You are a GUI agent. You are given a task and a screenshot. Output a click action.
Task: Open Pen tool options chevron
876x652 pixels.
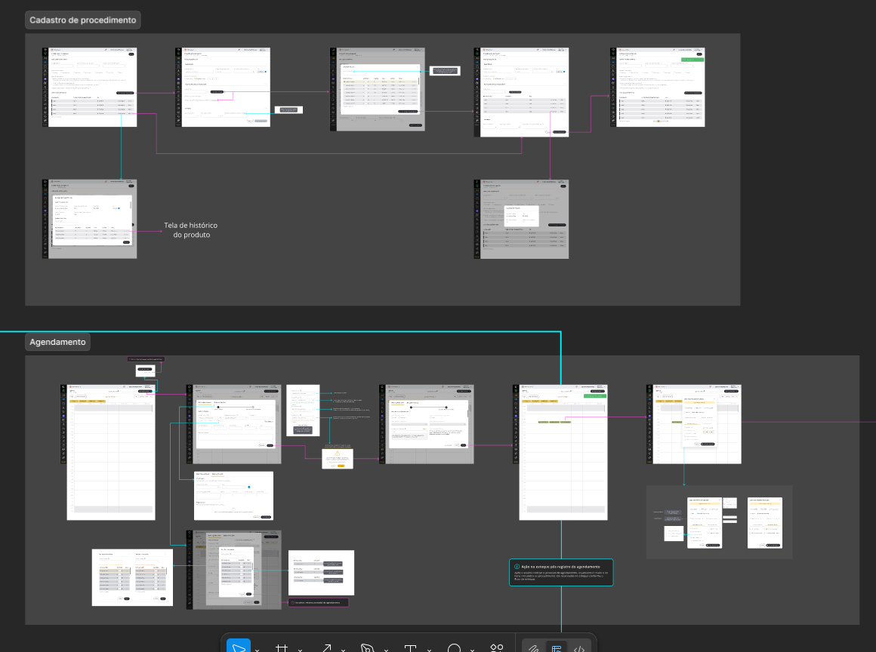click(x=386, y=650)
